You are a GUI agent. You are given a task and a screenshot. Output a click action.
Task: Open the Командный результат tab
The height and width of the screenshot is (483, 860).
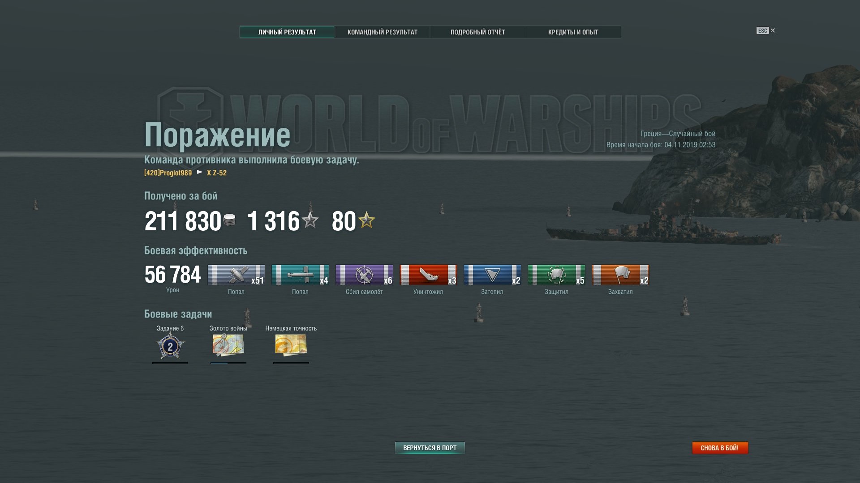click(x=382, y=32)
